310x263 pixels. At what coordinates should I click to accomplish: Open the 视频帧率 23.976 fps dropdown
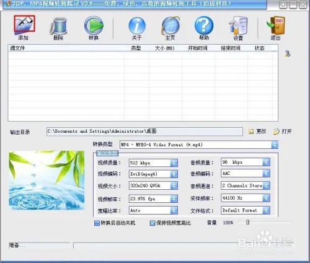tap(174, 198)
